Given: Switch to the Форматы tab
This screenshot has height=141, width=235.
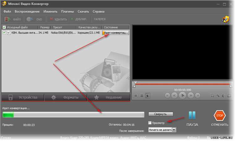Looking at the screenshot, I should [x=66, y=97].
